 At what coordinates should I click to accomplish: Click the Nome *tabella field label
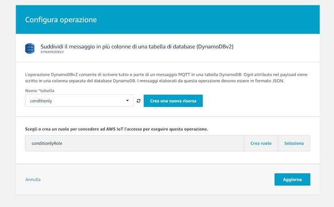40,91
